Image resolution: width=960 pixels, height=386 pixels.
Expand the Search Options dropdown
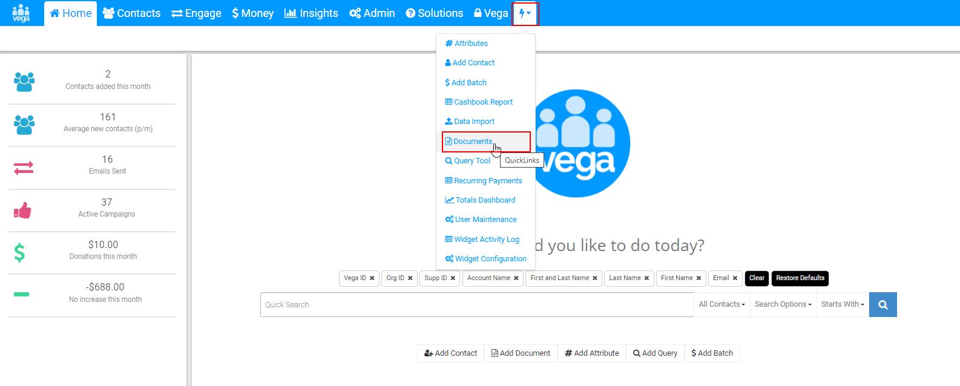point(783,305)
